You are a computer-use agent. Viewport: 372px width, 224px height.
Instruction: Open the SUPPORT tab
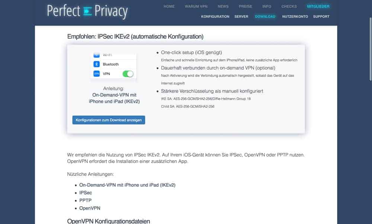pyautogui.click(x=321, y=17)
